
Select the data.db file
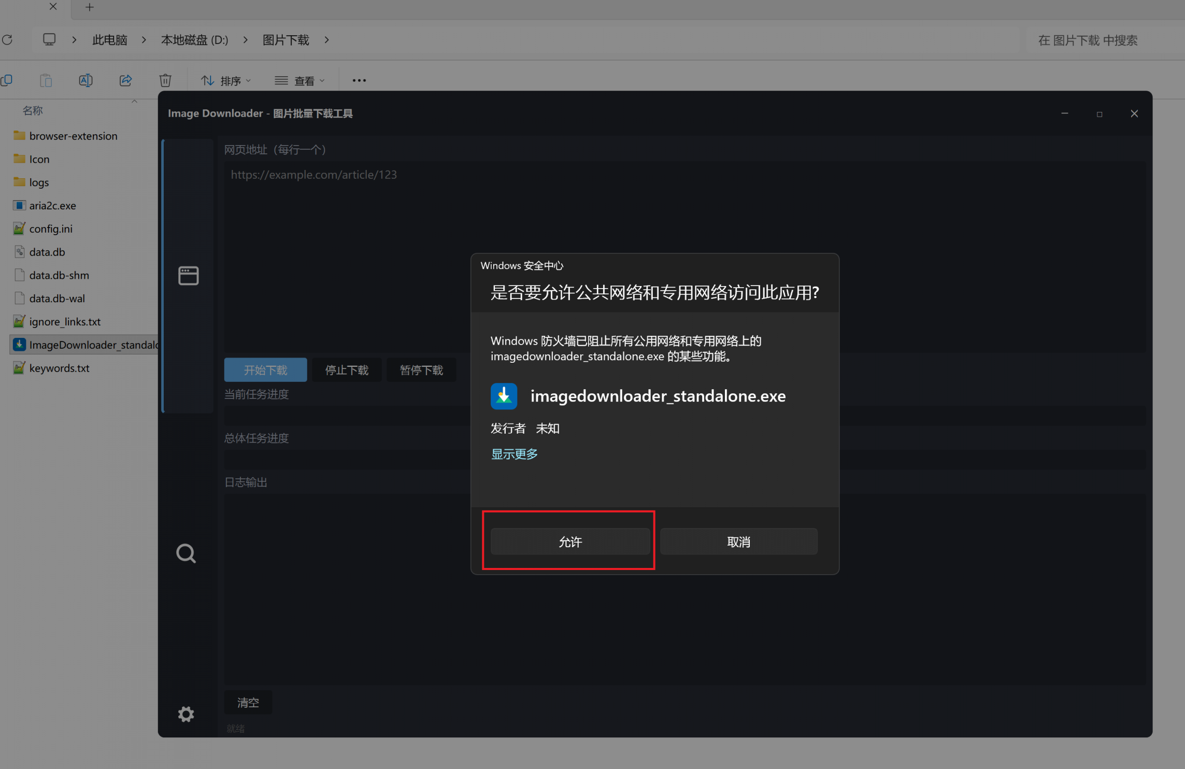tap(47, 252)
